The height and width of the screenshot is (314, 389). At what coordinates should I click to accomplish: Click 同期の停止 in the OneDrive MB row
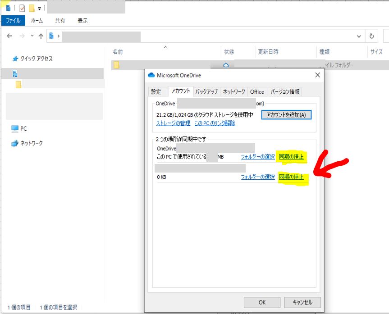[x=291, y=157]
